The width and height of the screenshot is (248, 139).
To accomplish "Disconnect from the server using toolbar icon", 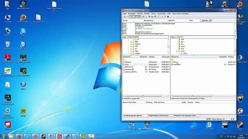I will [x=152, y=17].
